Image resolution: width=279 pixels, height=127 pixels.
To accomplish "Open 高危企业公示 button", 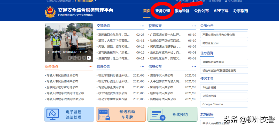I will pos(224,43).
